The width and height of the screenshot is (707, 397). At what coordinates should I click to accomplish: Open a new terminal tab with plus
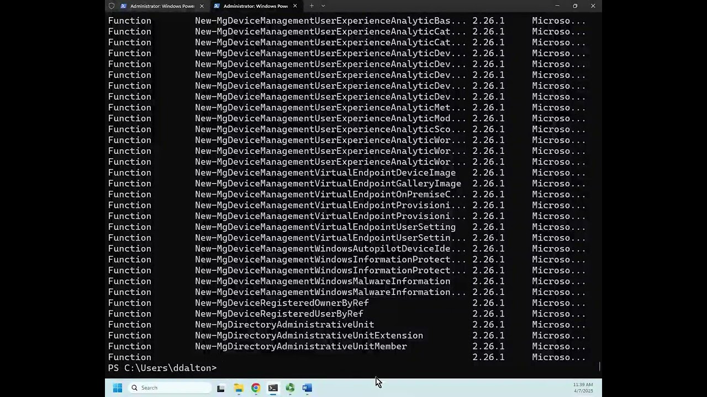[312, 6]
